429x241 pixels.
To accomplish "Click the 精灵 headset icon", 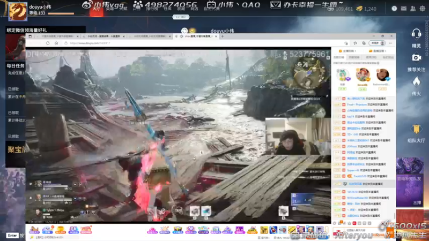I will [416, 34].
